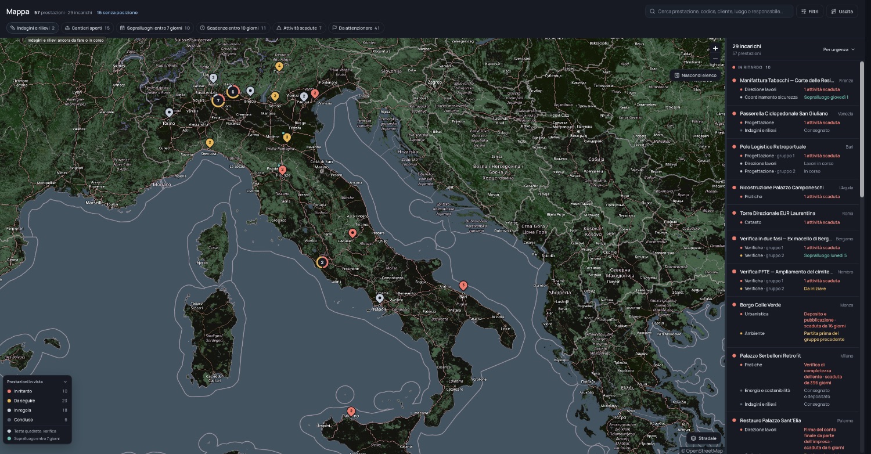This screenshot has height=454, width=871.
Task: Zoom in on the map with the plus button
Action: click(715, 48)
